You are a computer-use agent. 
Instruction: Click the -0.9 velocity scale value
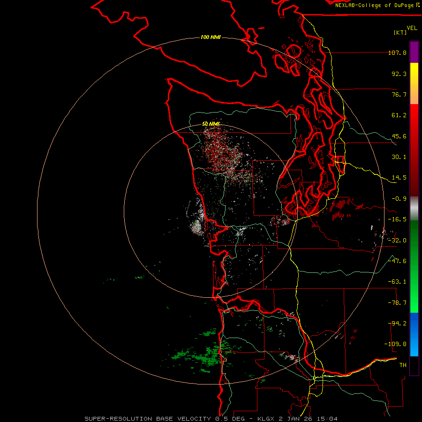(399, 199)
